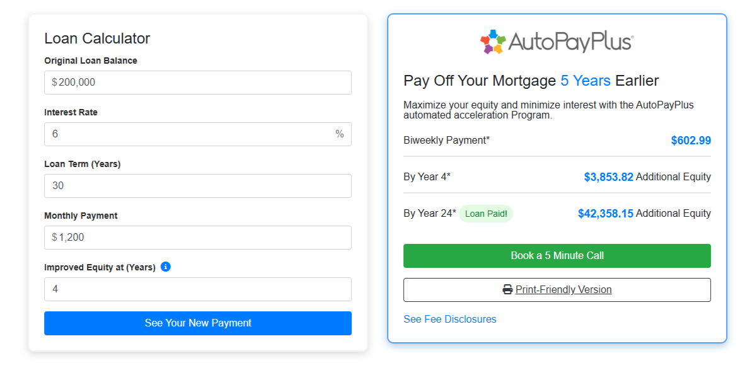Viewport: 750px width, 375px height.
Task: Click the Original Loan Balance field
Action: coord(198,83)
